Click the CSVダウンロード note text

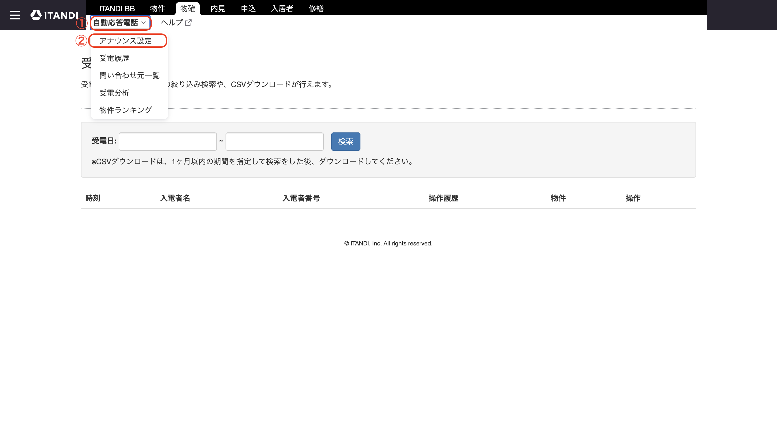point(253,162)
